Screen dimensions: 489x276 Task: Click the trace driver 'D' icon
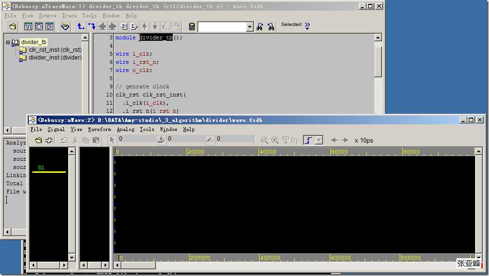point(123,26)
